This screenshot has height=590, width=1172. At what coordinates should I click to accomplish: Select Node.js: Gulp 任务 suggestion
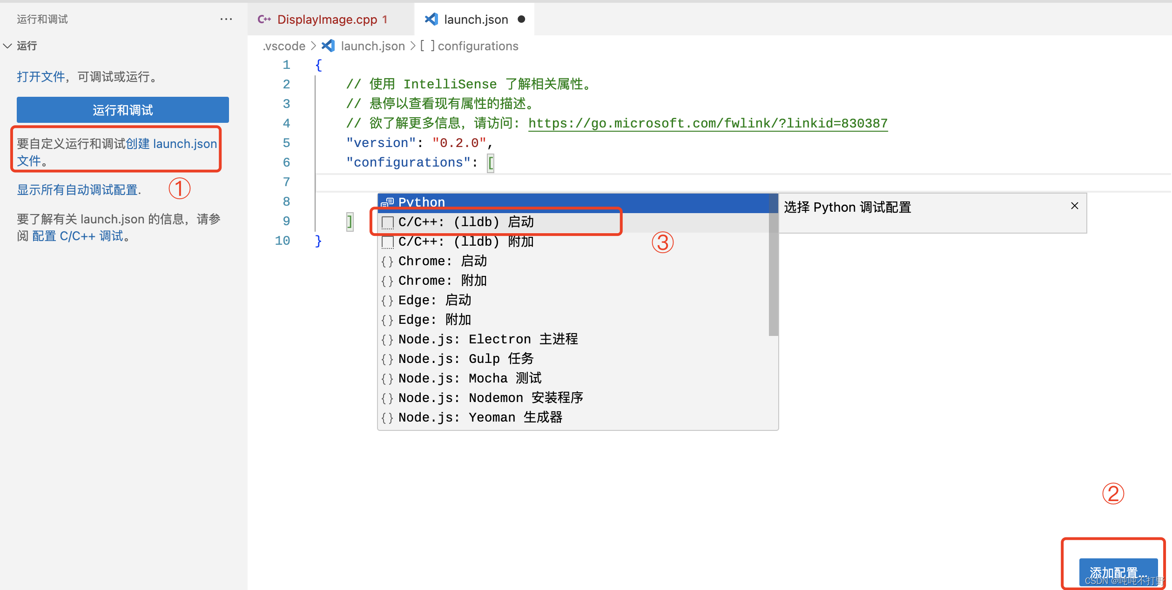(x=573, y=359)
